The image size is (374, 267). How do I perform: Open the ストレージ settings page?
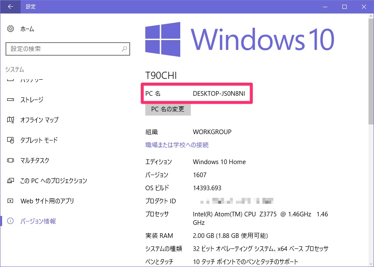32,100
